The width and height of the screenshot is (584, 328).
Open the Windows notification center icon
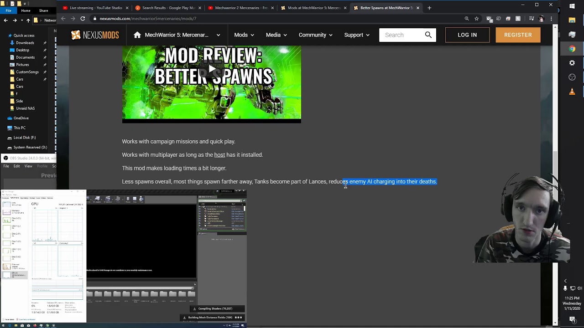pos(572,319)
